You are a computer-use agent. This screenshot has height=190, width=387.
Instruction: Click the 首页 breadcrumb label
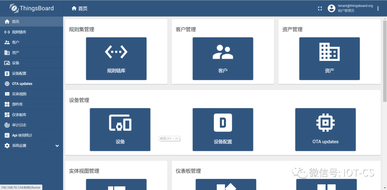tap(83, 8)
